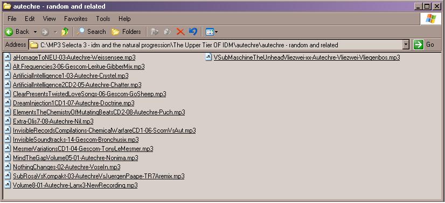Click icon of InvisibleSoundtracks Bronchusix file

click(8, 140)
